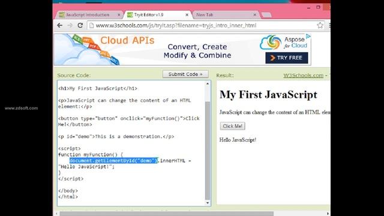Click the <p id="demo"> source line
The height and width of the screenshot is (216, 384).
click(116, 136)
